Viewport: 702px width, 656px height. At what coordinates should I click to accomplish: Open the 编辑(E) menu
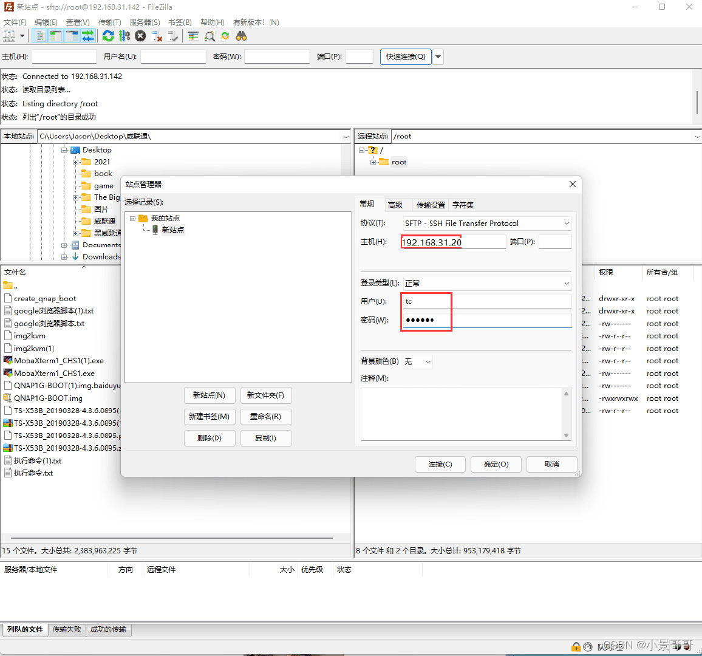point(46,22)
